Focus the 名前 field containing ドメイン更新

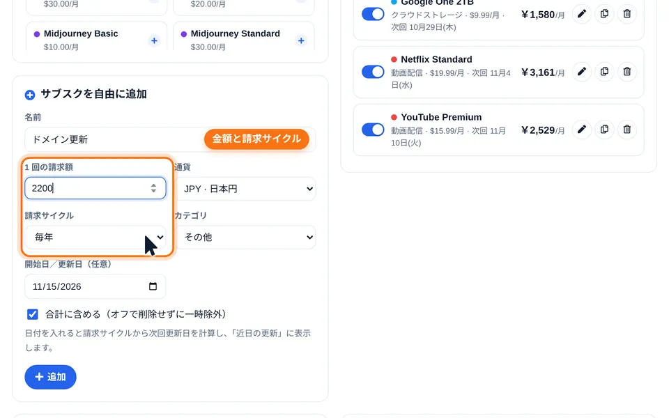coord(170,139)
